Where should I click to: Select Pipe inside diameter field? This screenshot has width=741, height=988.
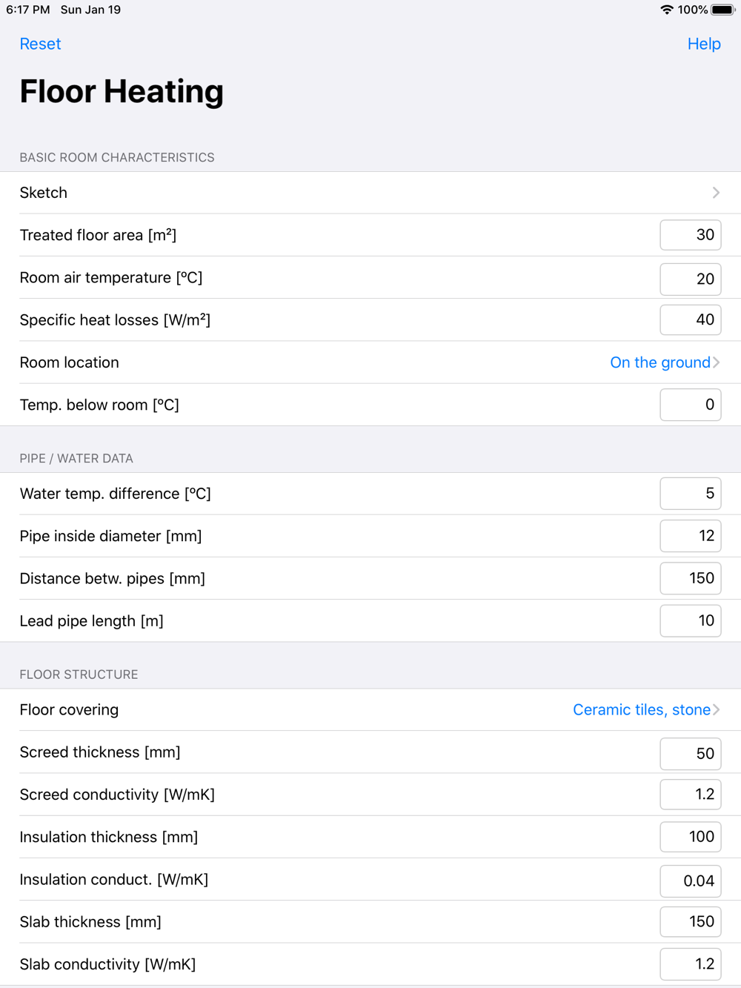(690, 536)
